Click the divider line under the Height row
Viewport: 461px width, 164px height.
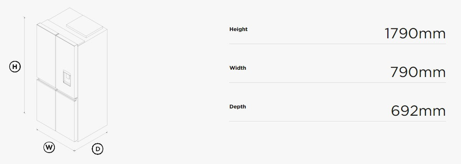(x=337, y=44)
